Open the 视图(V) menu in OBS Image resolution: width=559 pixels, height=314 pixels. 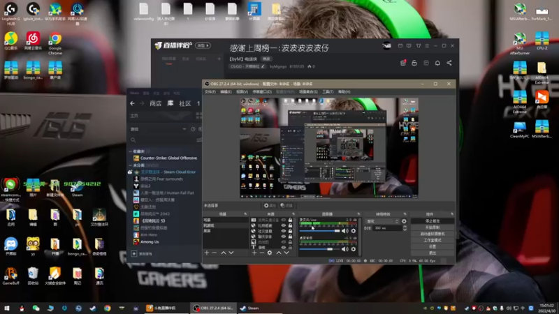point(242,92)
